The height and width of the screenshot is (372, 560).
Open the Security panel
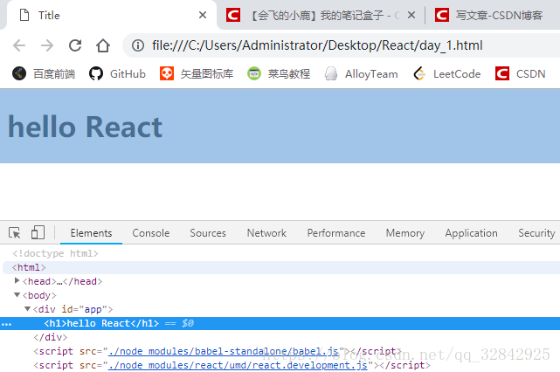536,233
